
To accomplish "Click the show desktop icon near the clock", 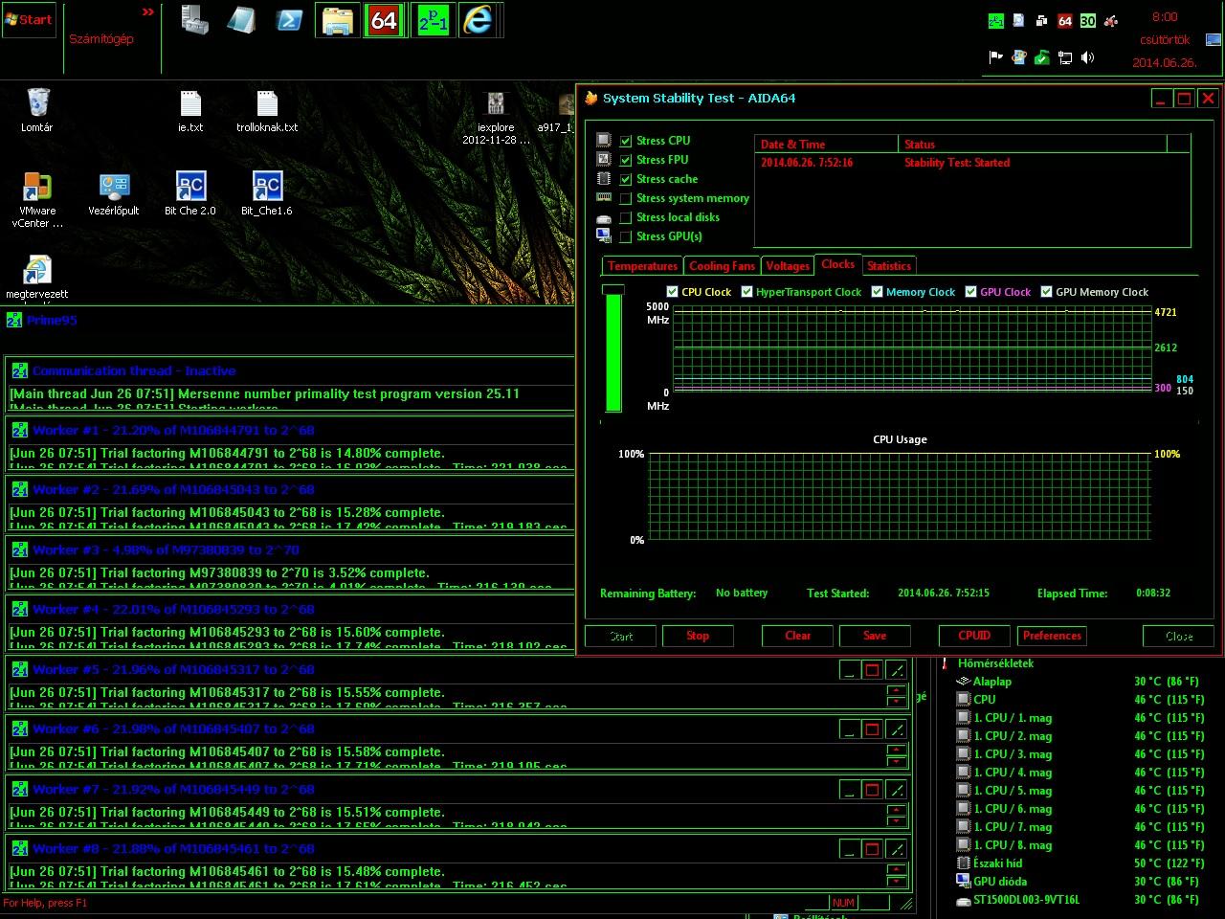I will (1214, 39).
